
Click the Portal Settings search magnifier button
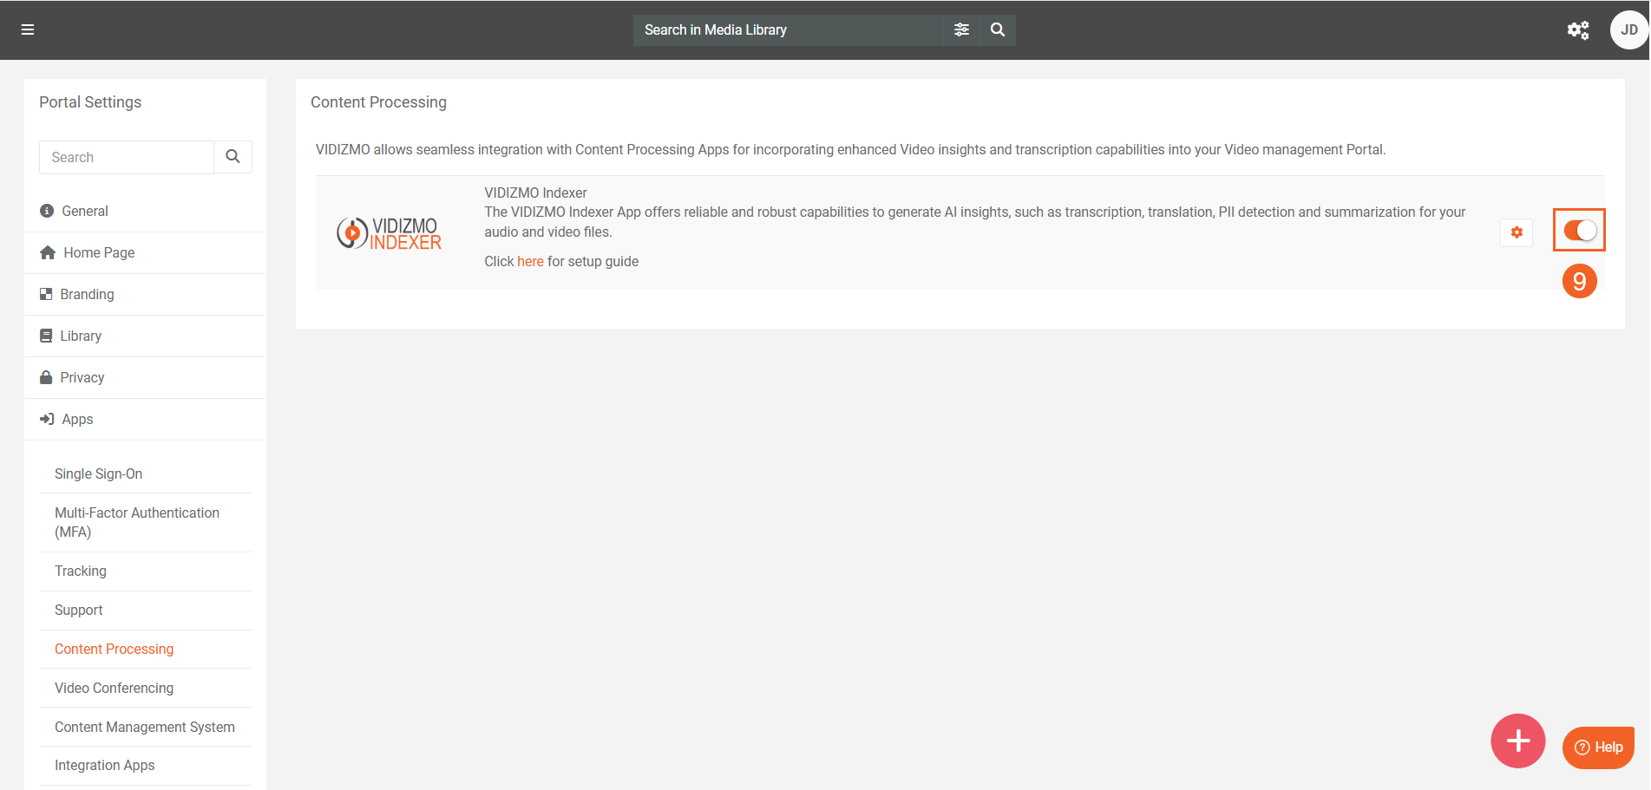pos(233,157)
